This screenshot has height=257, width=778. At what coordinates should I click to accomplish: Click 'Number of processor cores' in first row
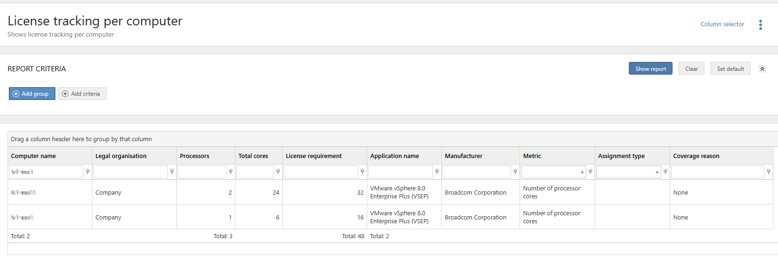pyautogui.click(x=551, y=192)
